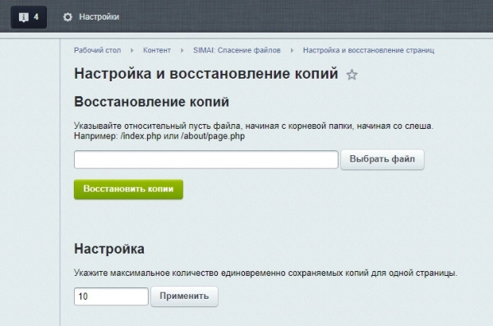493x326 pixels.
Task: Click the Настройка section heading
Action: [109, 249]
